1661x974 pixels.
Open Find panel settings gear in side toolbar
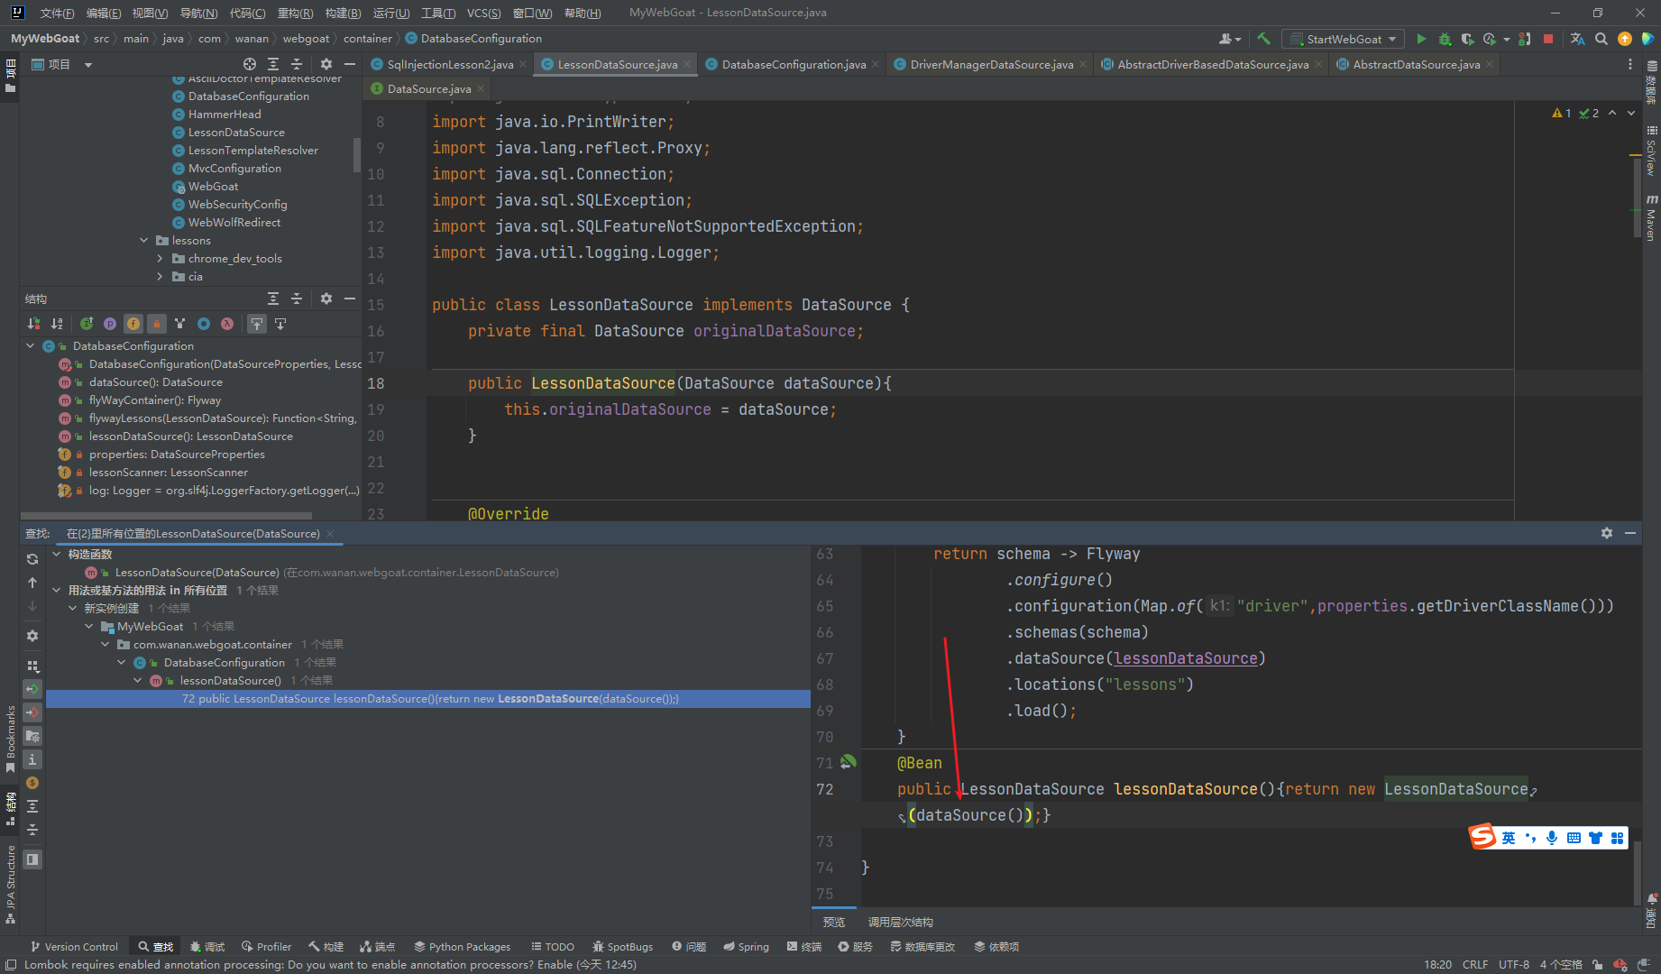point(32,636)
